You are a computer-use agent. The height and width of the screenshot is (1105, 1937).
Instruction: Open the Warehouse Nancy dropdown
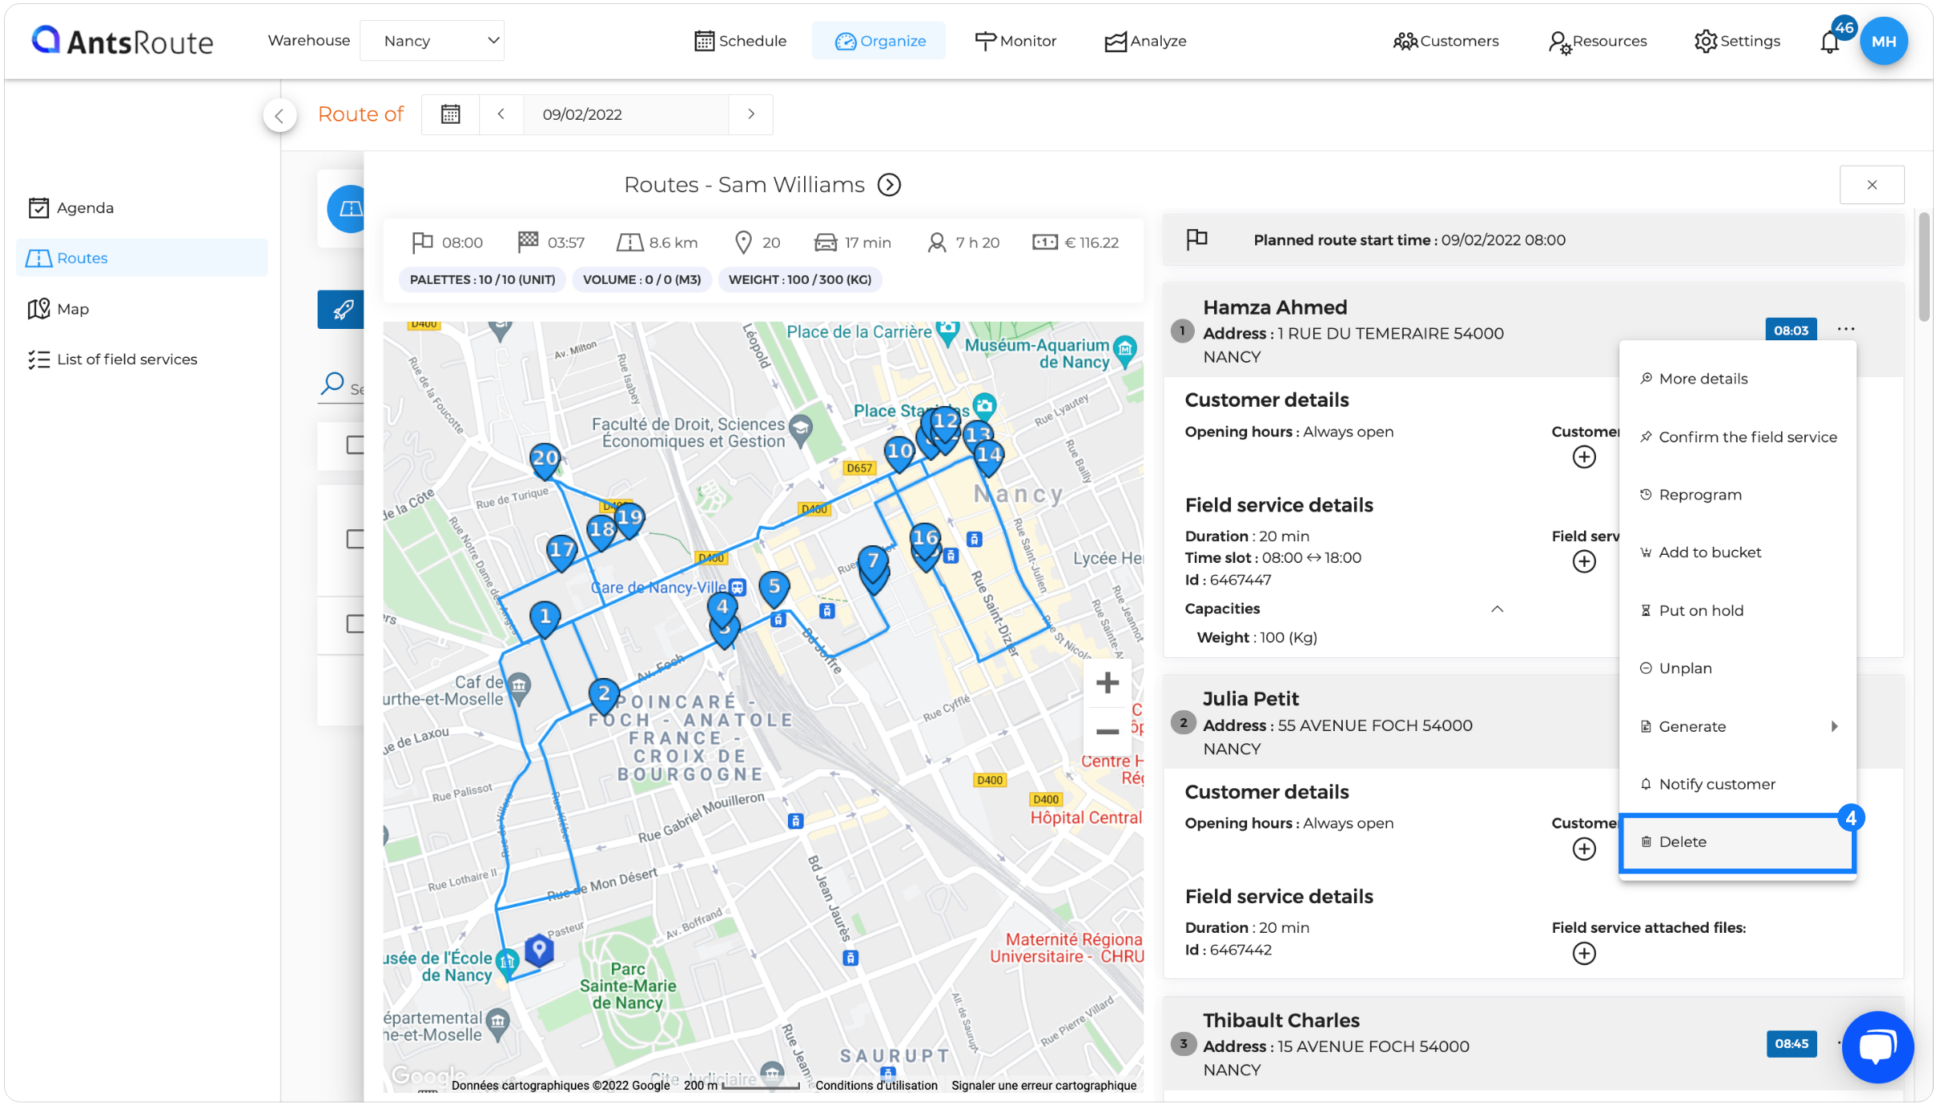432,40
